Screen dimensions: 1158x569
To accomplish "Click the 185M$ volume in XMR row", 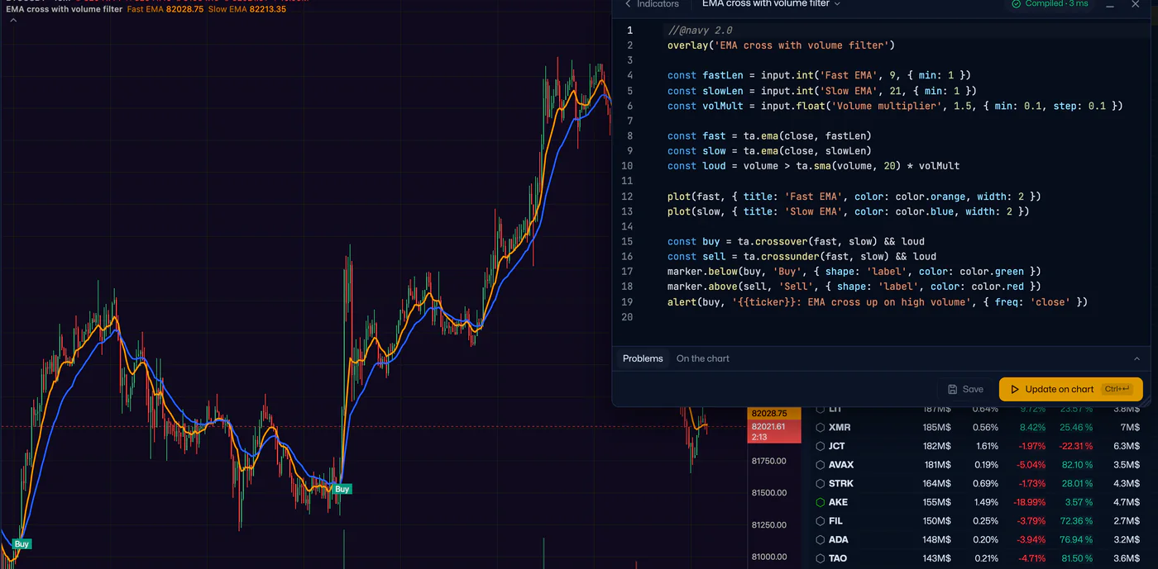I will point(937,428).
